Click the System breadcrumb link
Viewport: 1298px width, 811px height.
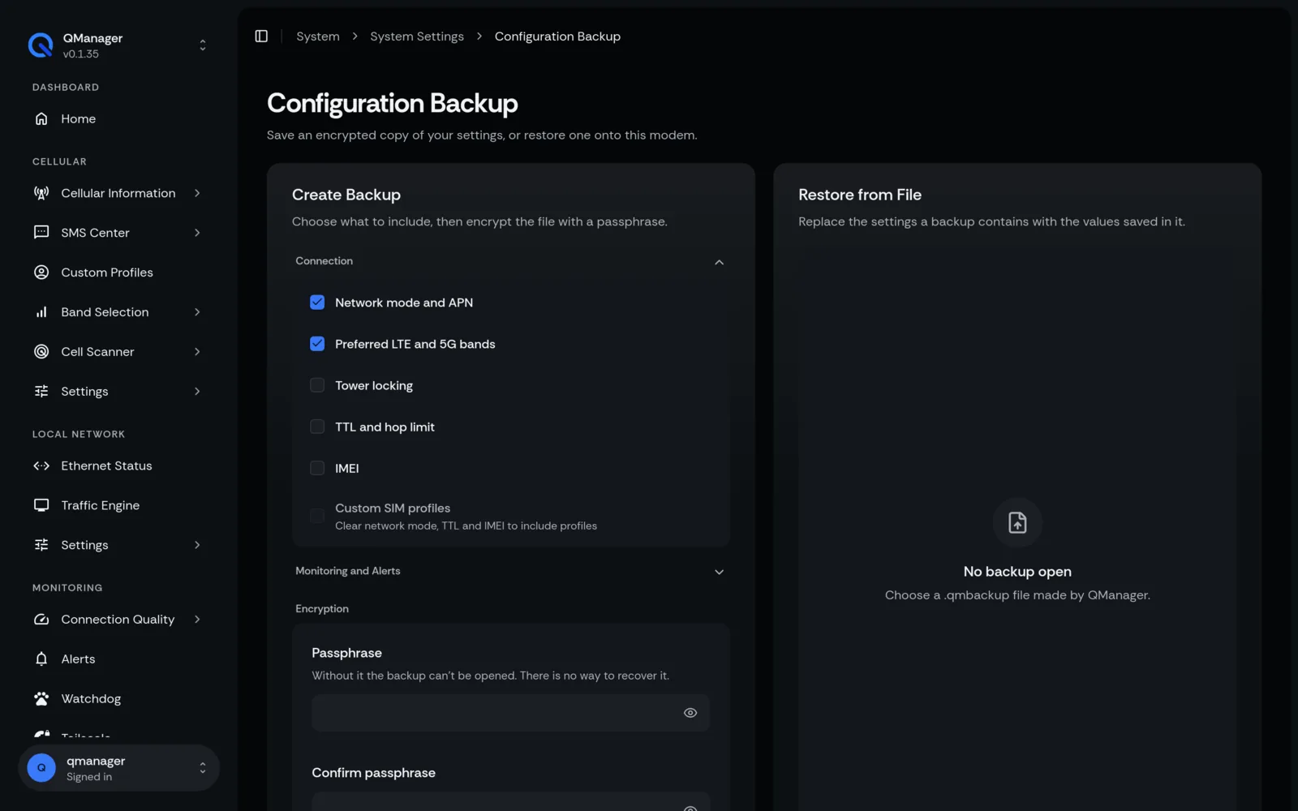point(318,36)
